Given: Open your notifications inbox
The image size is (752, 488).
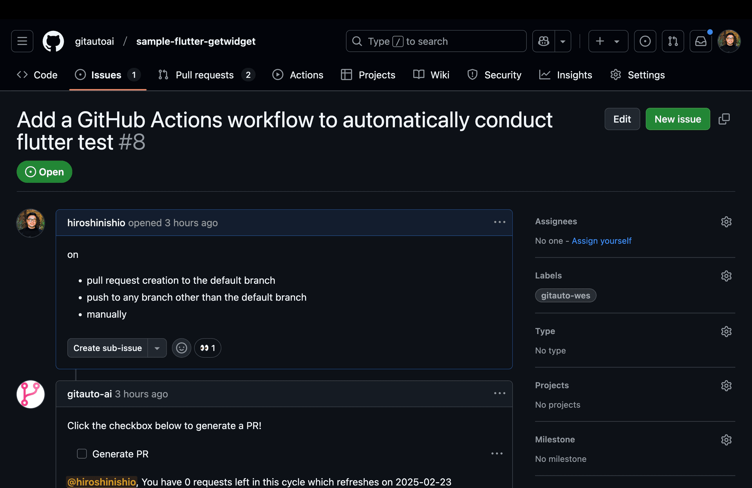Looking at the screenshot, I should 701,41.
